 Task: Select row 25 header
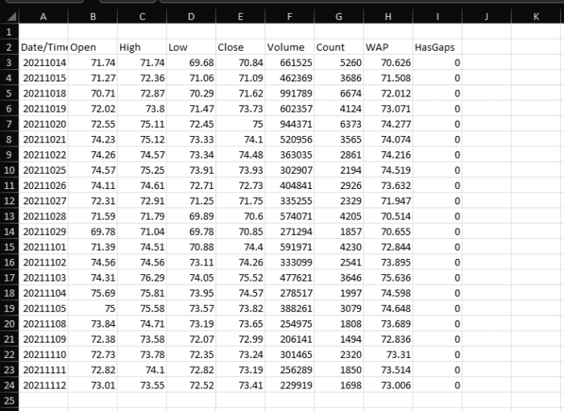[x=9, y=401]
